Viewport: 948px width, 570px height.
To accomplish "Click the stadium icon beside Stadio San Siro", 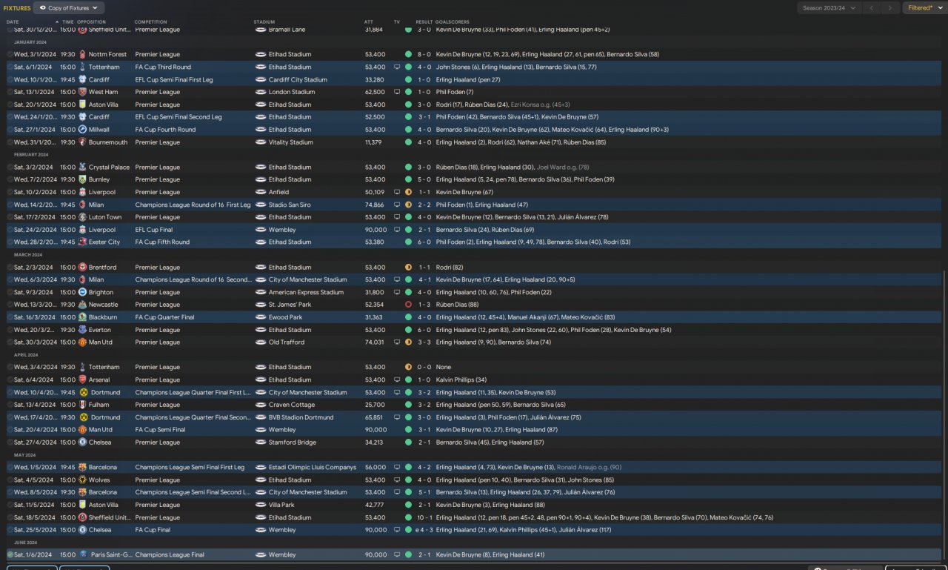I will point(260,205).
